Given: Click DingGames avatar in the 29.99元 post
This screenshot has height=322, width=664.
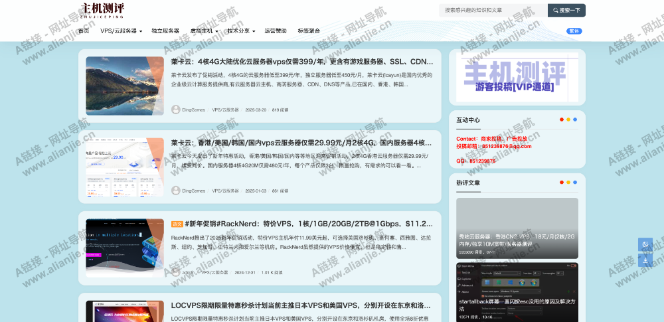Looking at the screenshot, I should 176,191.
